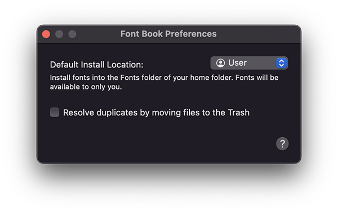
Task: Click the Resolve duplicates by moving files label
Action: 156,112
